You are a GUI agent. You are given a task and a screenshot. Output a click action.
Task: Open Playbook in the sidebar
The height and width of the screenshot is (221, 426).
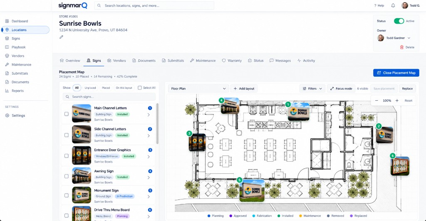(18, 47)
